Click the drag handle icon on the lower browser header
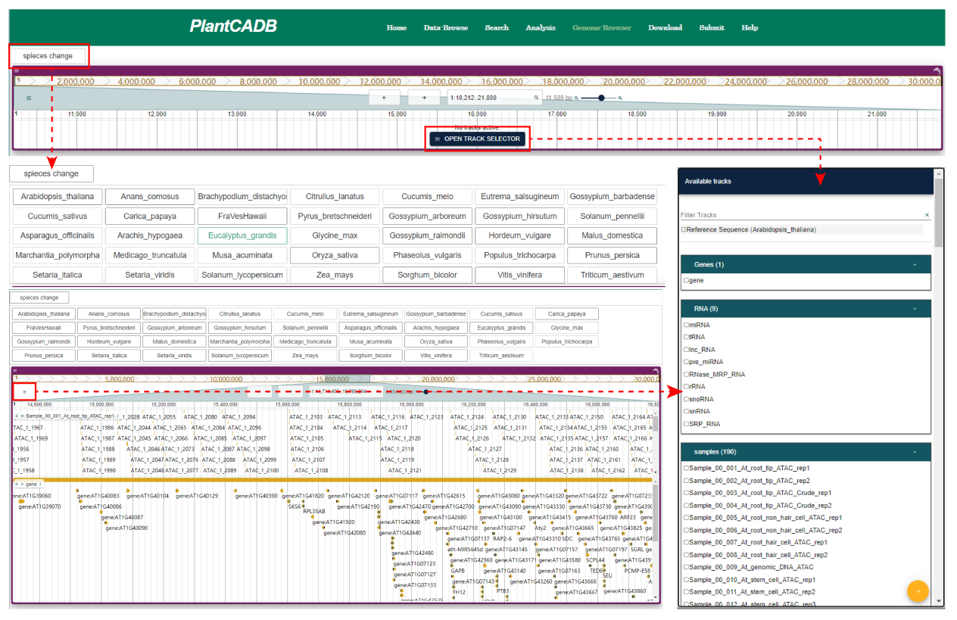 pyautogui.click(x=15, y=371)
